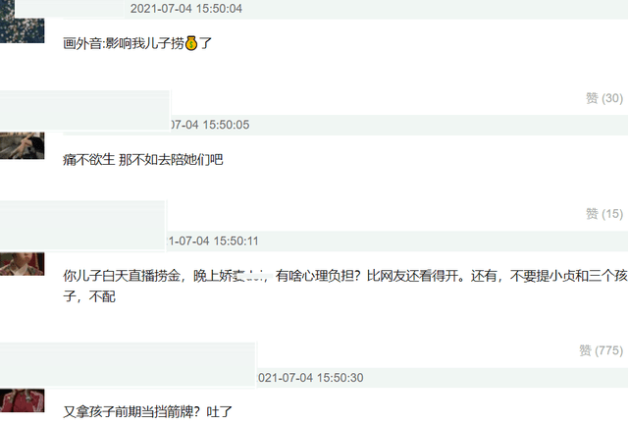Click comment 又拿孩子前期当挡箭牌？吐了
This screenshot has height=425, width=628.
coord(148,411)
